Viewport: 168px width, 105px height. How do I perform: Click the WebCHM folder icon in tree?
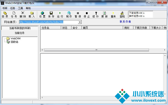tap(8, 38)
